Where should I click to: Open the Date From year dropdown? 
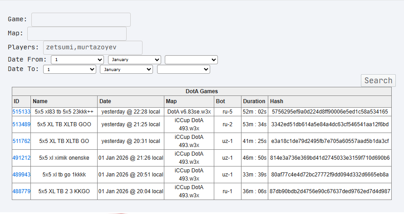click(191, 60)
